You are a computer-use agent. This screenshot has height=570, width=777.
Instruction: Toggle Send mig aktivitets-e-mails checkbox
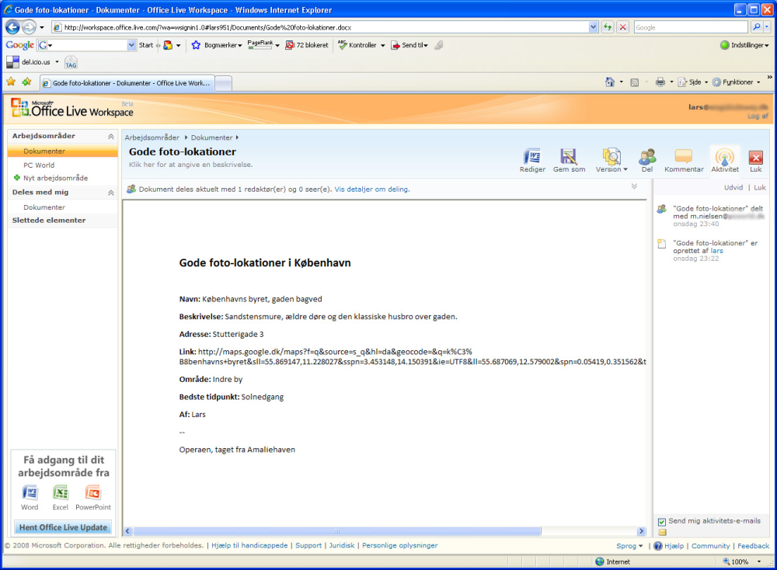(662, 521)
